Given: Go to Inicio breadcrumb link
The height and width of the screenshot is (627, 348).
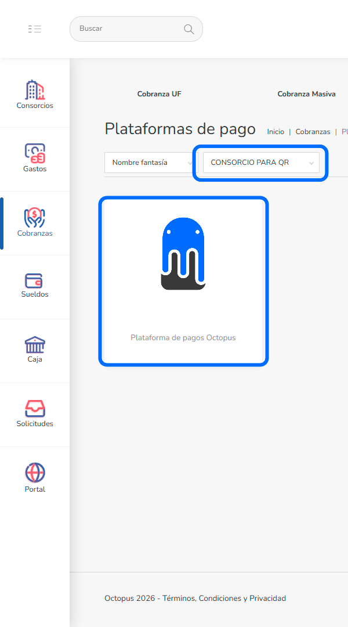Looking at the screenshot, I should coord(275,132).
